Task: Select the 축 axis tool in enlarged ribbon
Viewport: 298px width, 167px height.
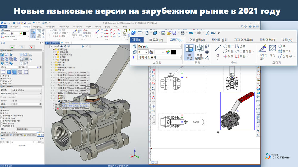Action: coord(282,46)
